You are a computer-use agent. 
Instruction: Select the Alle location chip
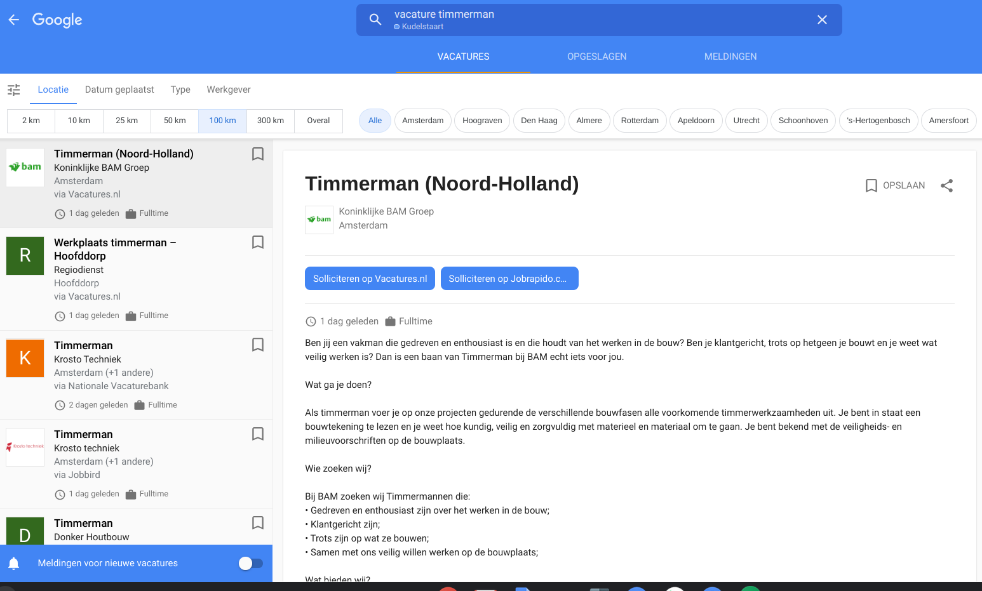375,121
